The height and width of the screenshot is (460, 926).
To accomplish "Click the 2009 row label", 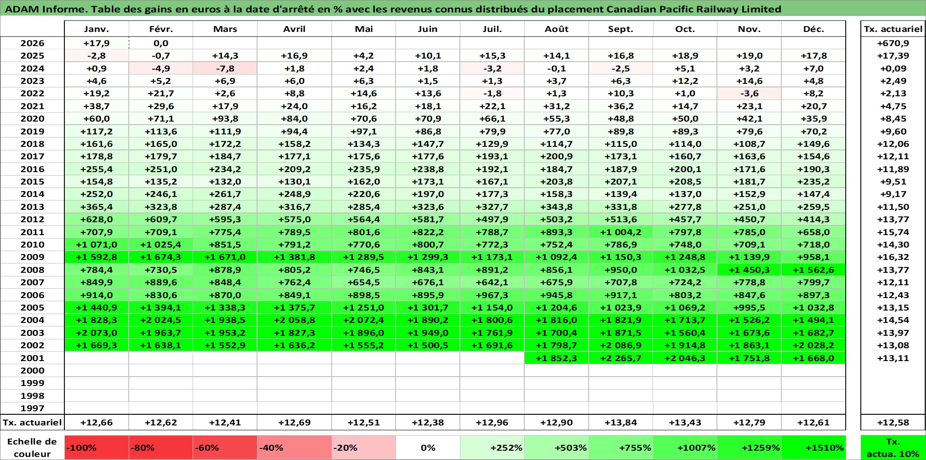I will pos(32,257).
